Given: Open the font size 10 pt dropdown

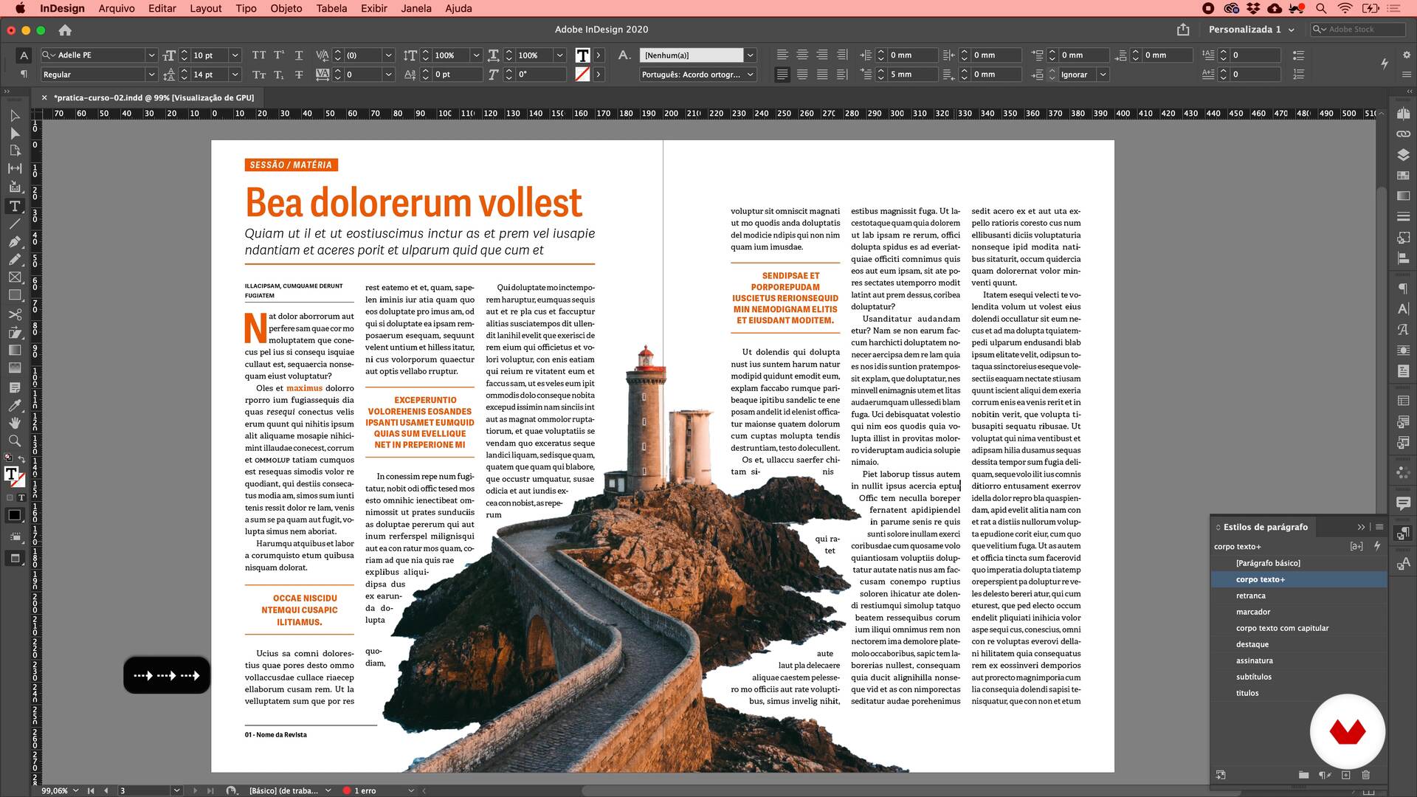Looking at the screenshot, I should tap(235, 55).
